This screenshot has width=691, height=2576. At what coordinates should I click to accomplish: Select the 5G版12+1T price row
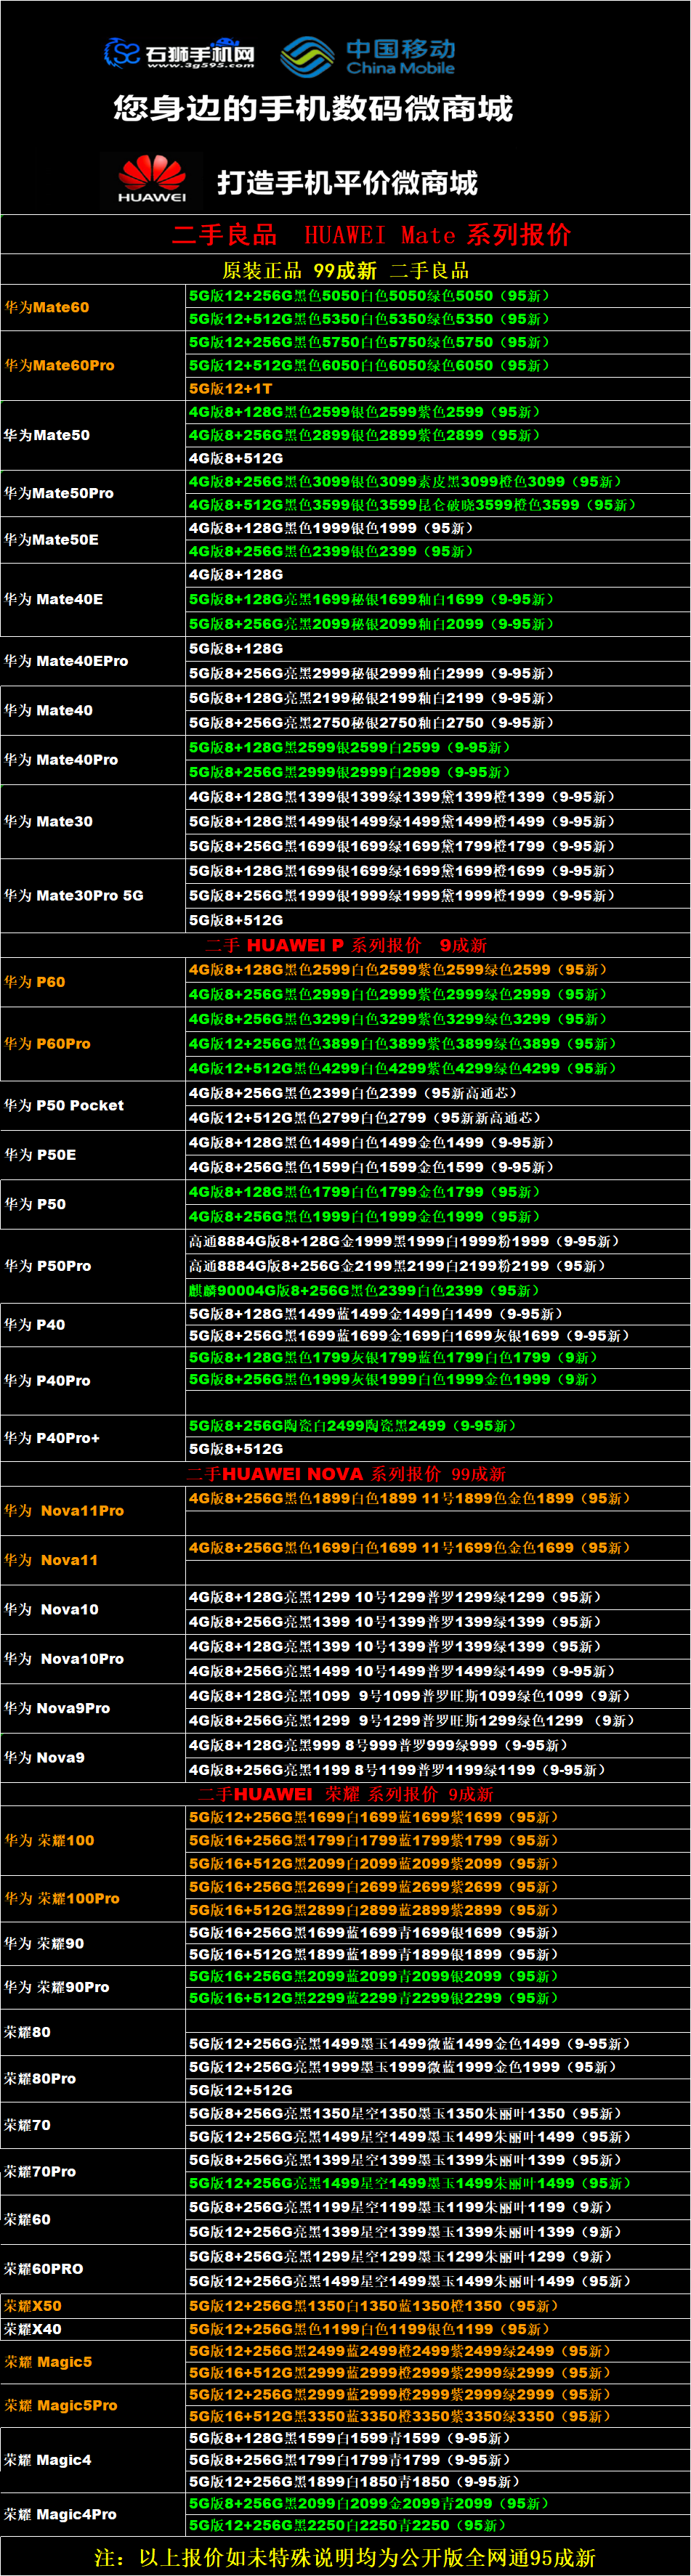pyautogui.click(x=438, y=389)
